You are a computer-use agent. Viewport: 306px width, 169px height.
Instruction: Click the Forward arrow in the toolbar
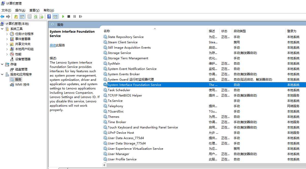tap(8, 16)
